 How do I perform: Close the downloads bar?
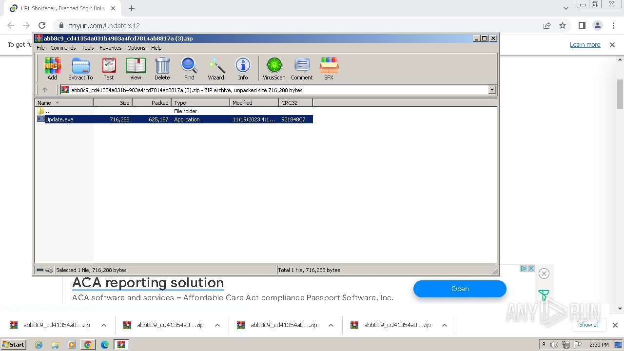[615, 325]
